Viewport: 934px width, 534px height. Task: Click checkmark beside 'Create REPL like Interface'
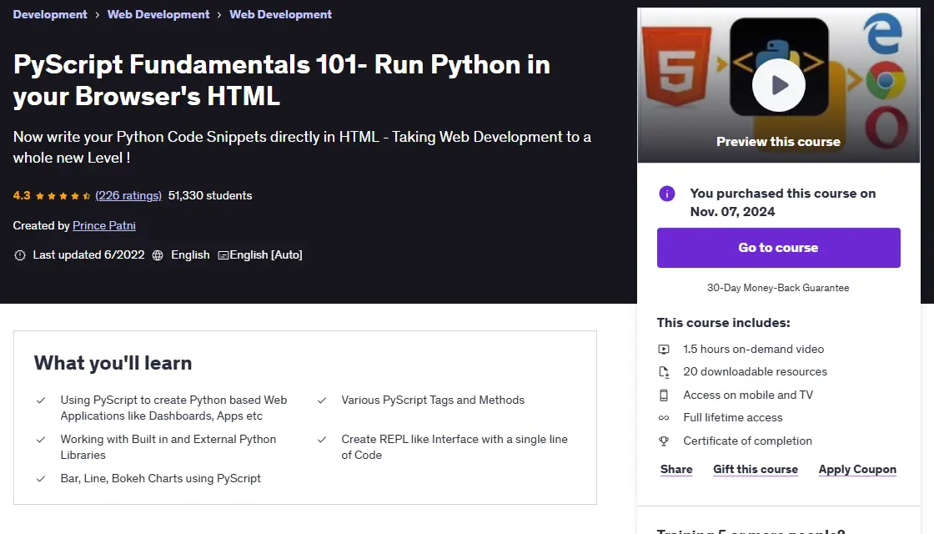[x=322, y=440]
